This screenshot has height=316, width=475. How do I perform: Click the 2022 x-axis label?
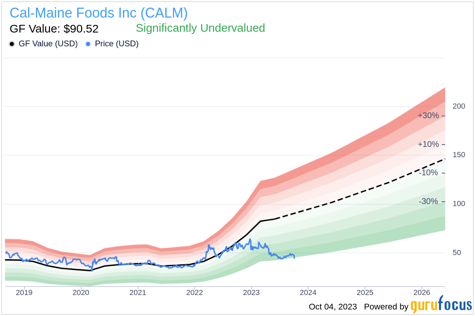(194, 293)
